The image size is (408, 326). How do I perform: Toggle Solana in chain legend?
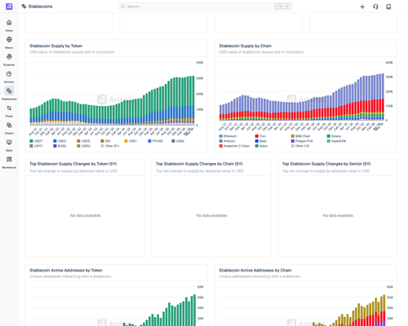334,136
